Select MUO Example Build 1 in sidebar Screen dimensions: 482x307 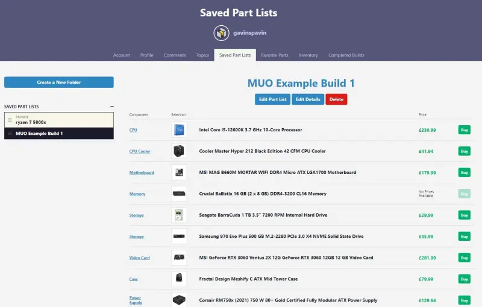point(59,133)
